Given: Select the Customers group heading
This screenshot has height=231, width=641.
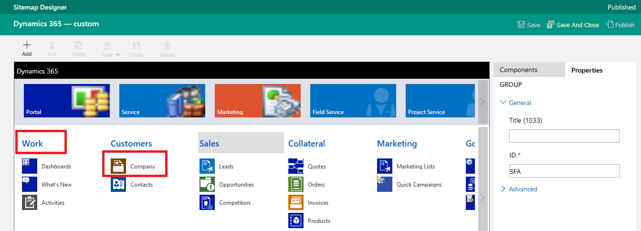Looking at the screenshot, I should (131, 143).
